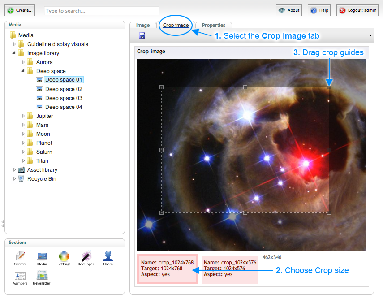Switch to the Properties tab

[213, 25]
